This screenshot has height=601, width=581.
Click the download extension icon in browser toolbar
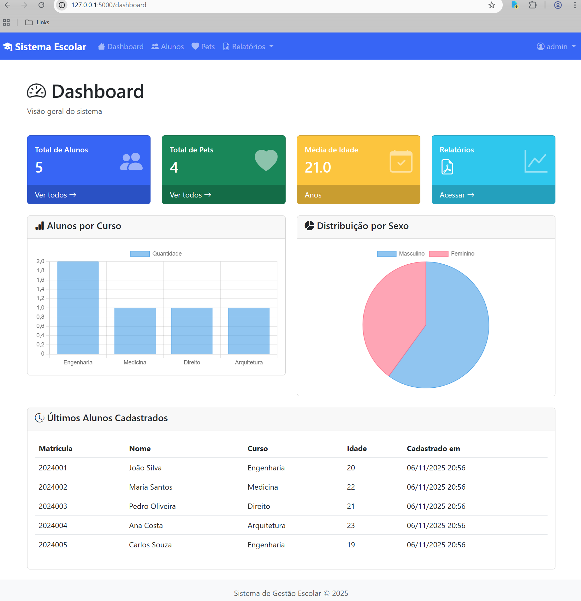pyautogui.click(x=515, y=5)
